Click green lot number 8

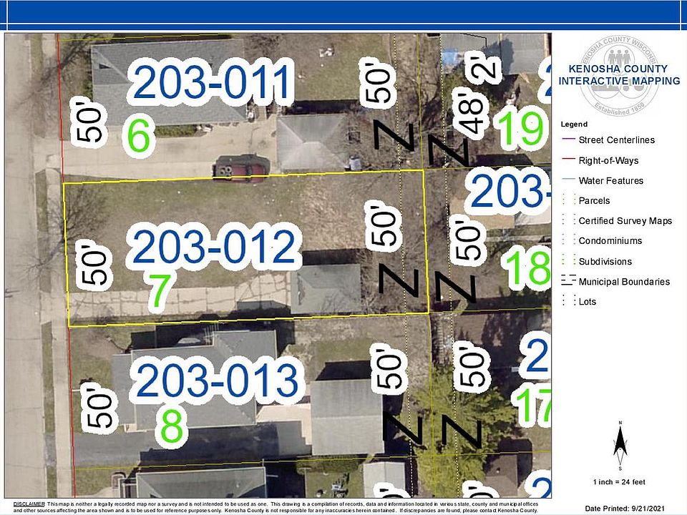[171, 426]
